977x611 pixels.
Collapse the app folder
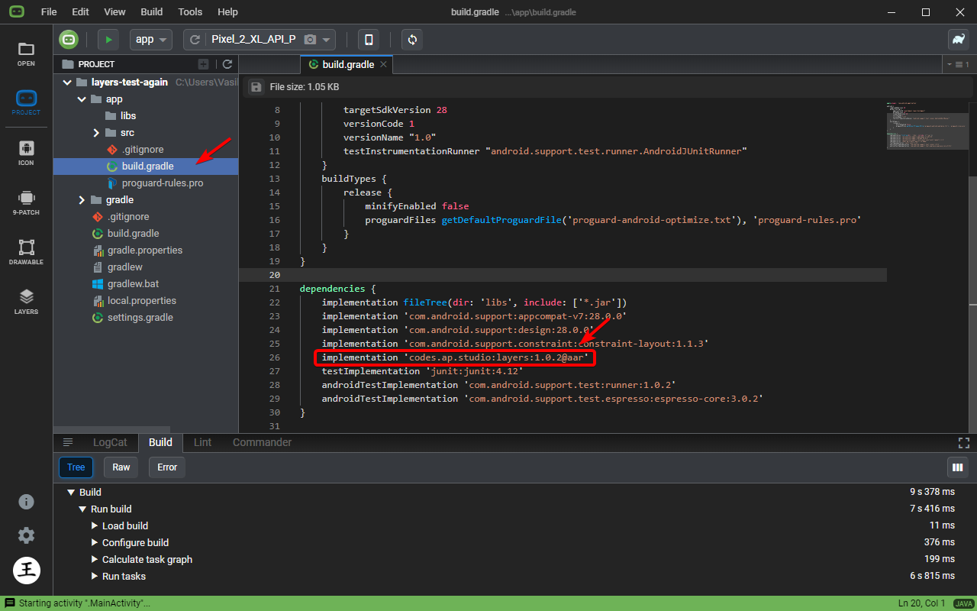pos(81,99)
